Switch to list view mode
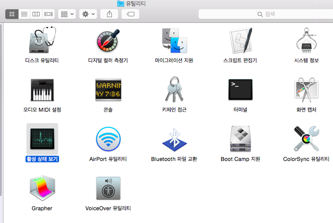333x223 pixels. 24,14
